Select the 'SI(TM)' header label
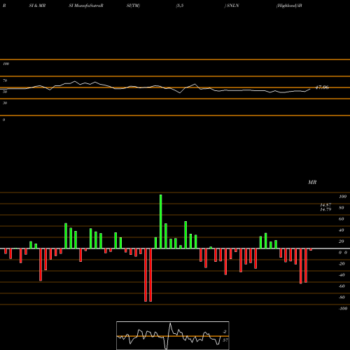Viewport: 350px width, 350px height. pos(133,6)
